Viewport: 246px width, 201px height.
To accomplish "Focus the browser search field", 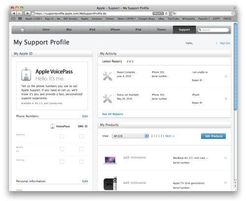I will click(x=203, y=13).
